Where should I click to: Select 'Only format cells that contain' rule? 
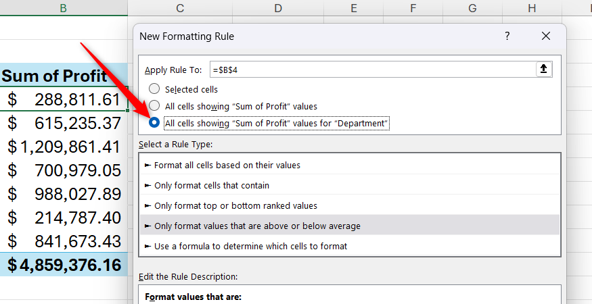350,186
